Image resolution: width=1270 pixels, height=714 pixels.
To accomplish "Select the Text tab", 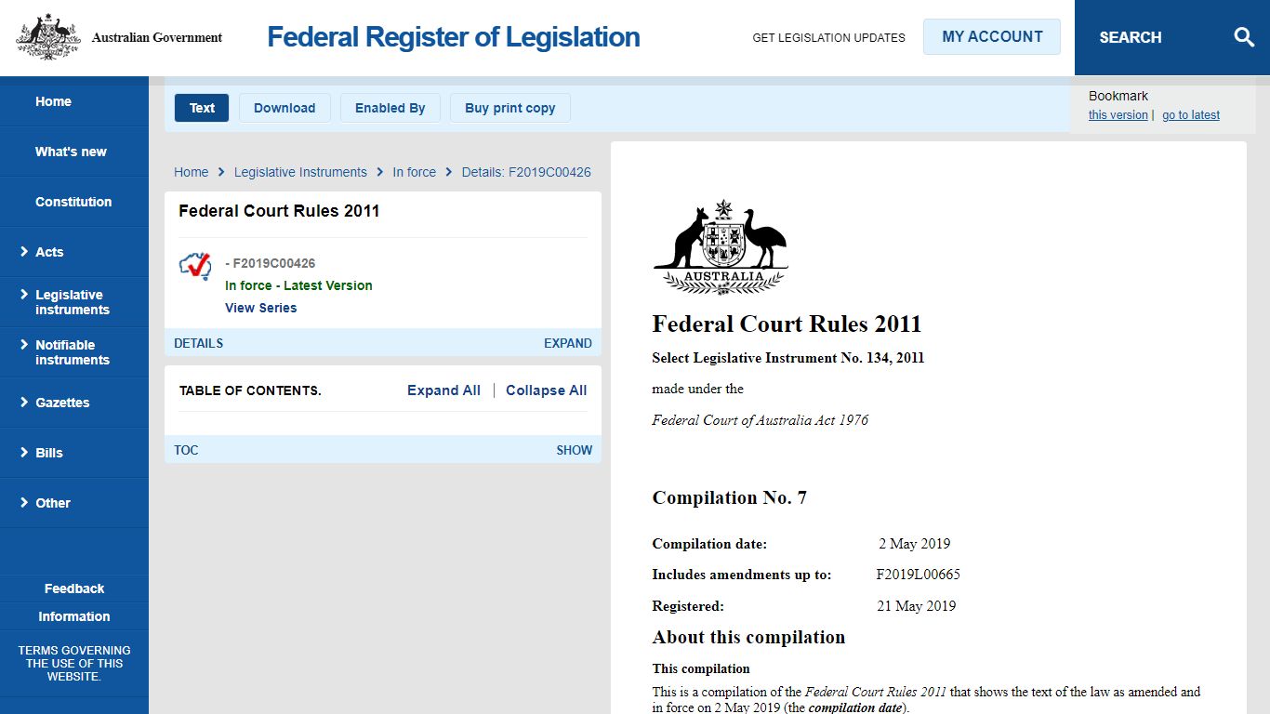I will [x=202, y=108].
